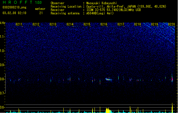
Task: Click the tallest yellow signal peak near 0220
Action: tap(172, 108)
